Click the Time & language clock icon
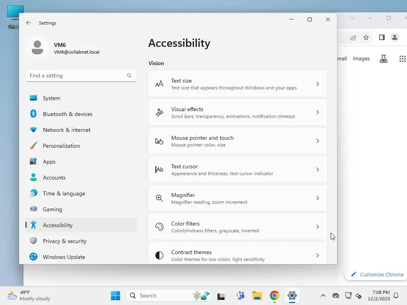The height and width of the screenshot is (305, 407). click(33, 193)
